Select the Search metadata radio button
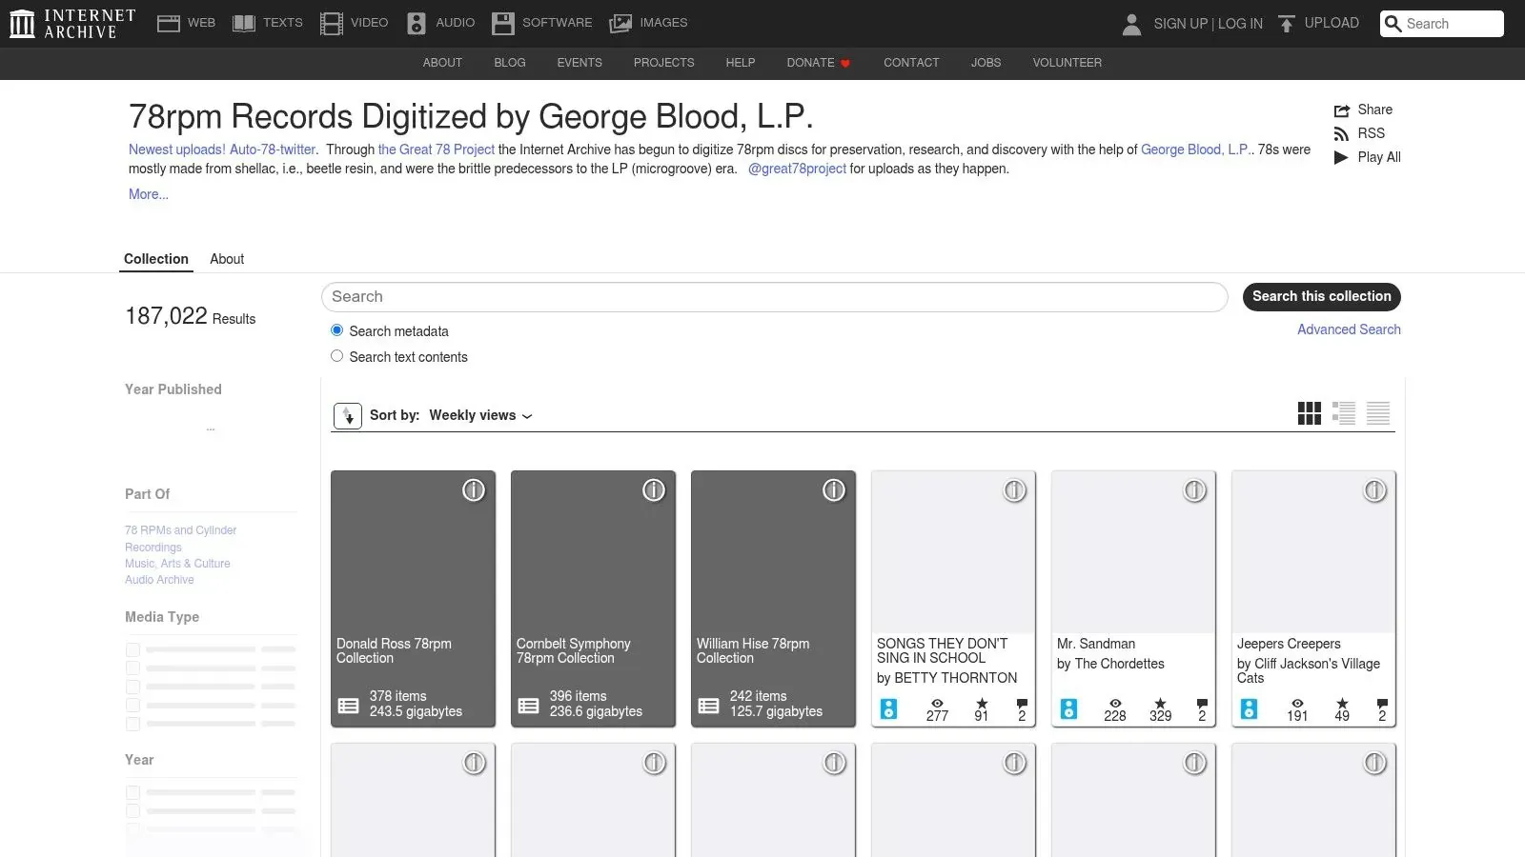 point(336,330)
